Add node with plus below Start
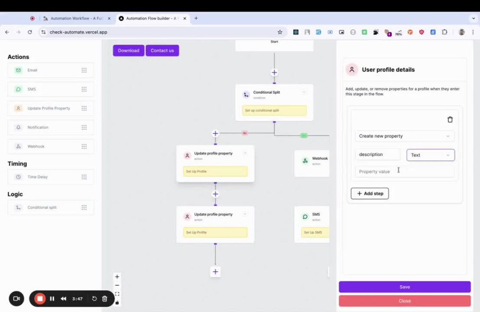 click(274, 72)
